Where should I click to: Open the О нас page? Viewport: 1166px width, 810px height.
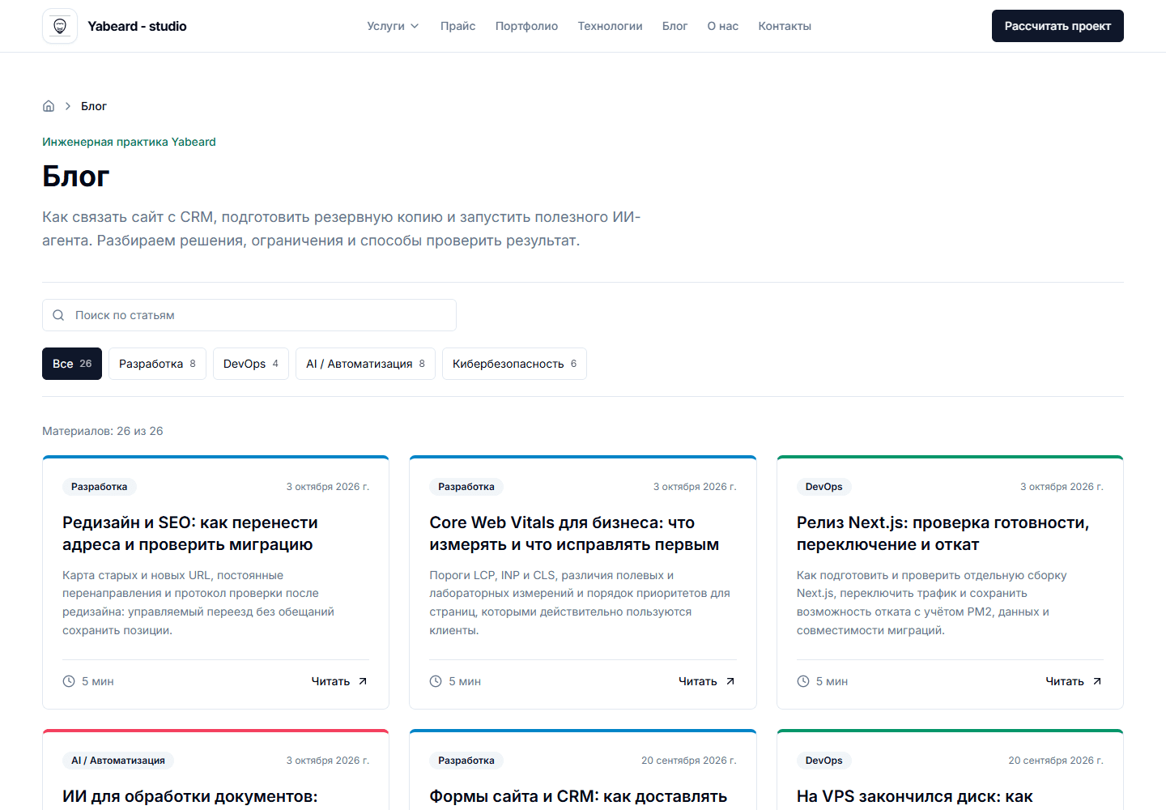(x=723, y=26)
